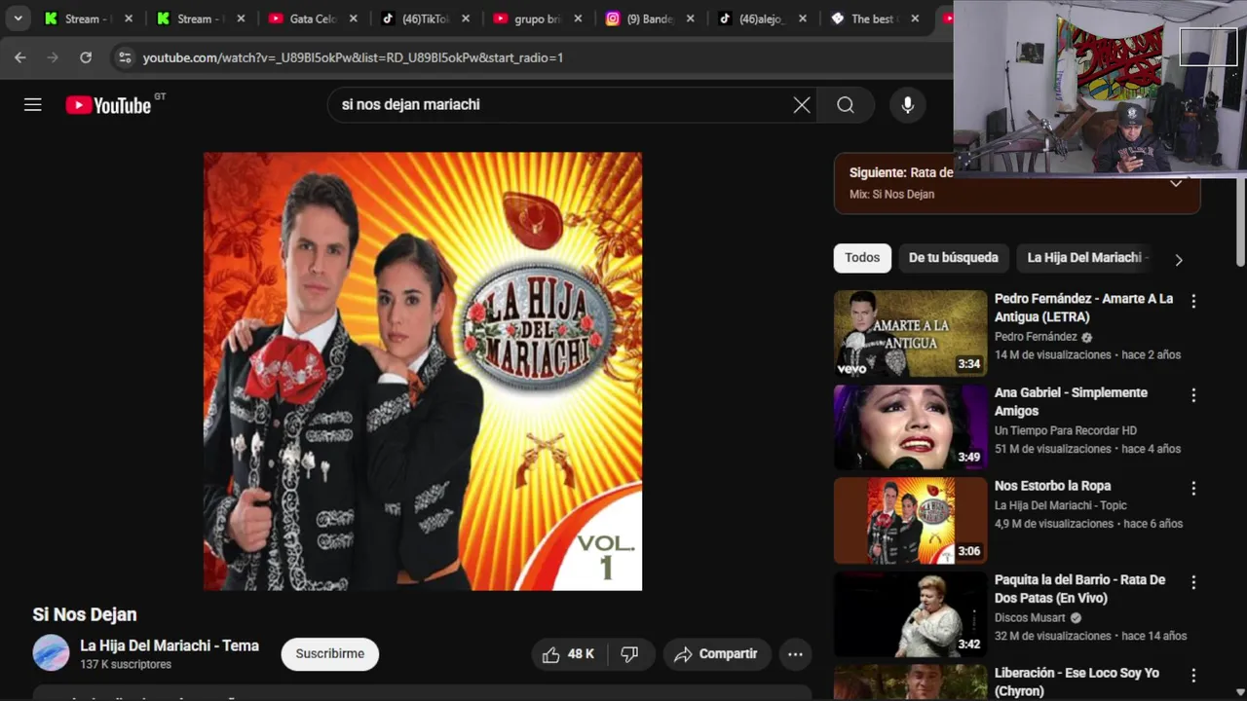Screen dimensions: 1247x701
Task: Close the first Stream tab
Action: 129,18
